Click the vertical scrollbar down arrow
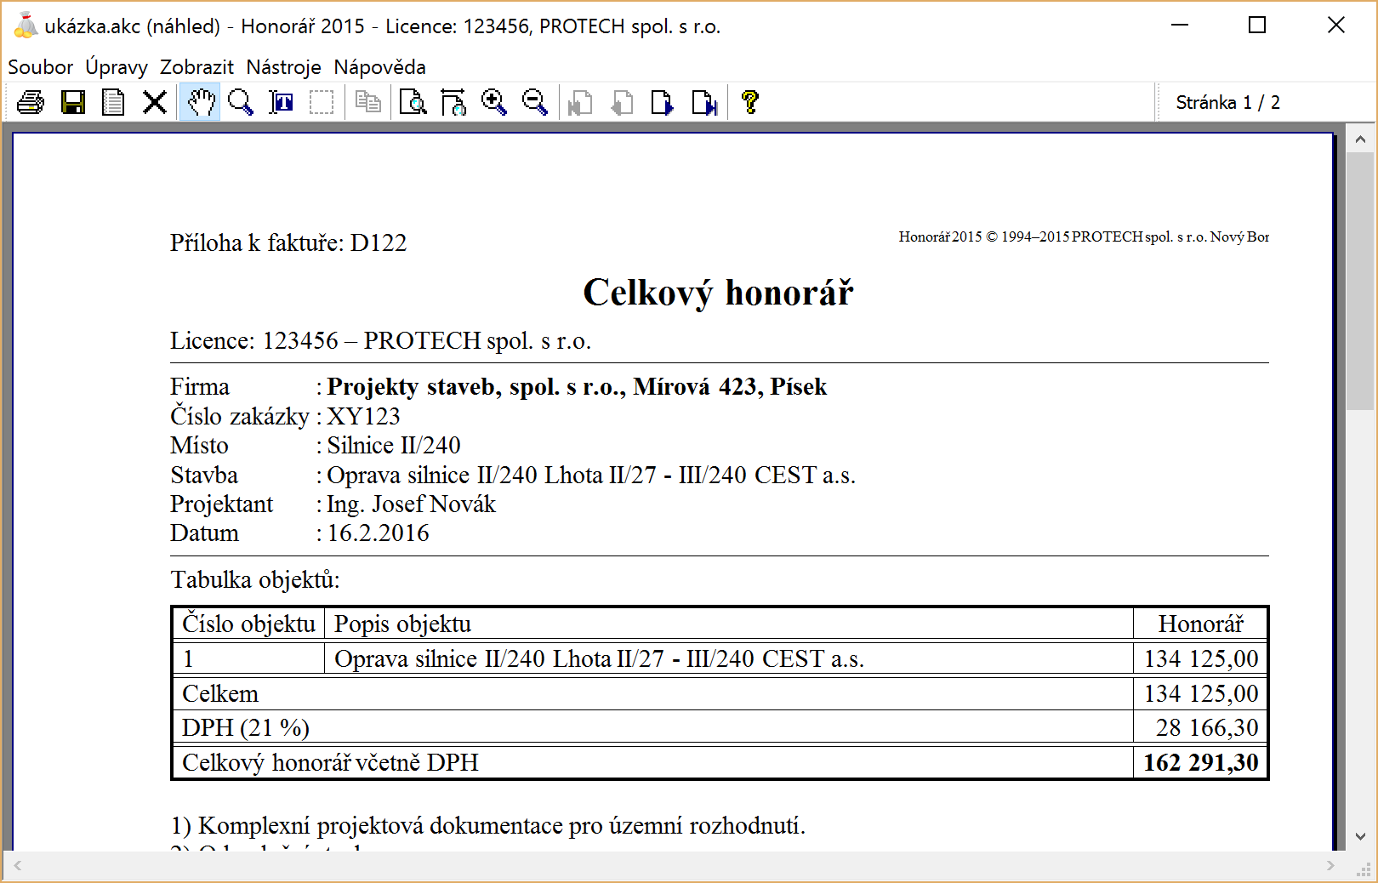The width and height of the screenshot is (1378, 883). [x=1359, y=837]
